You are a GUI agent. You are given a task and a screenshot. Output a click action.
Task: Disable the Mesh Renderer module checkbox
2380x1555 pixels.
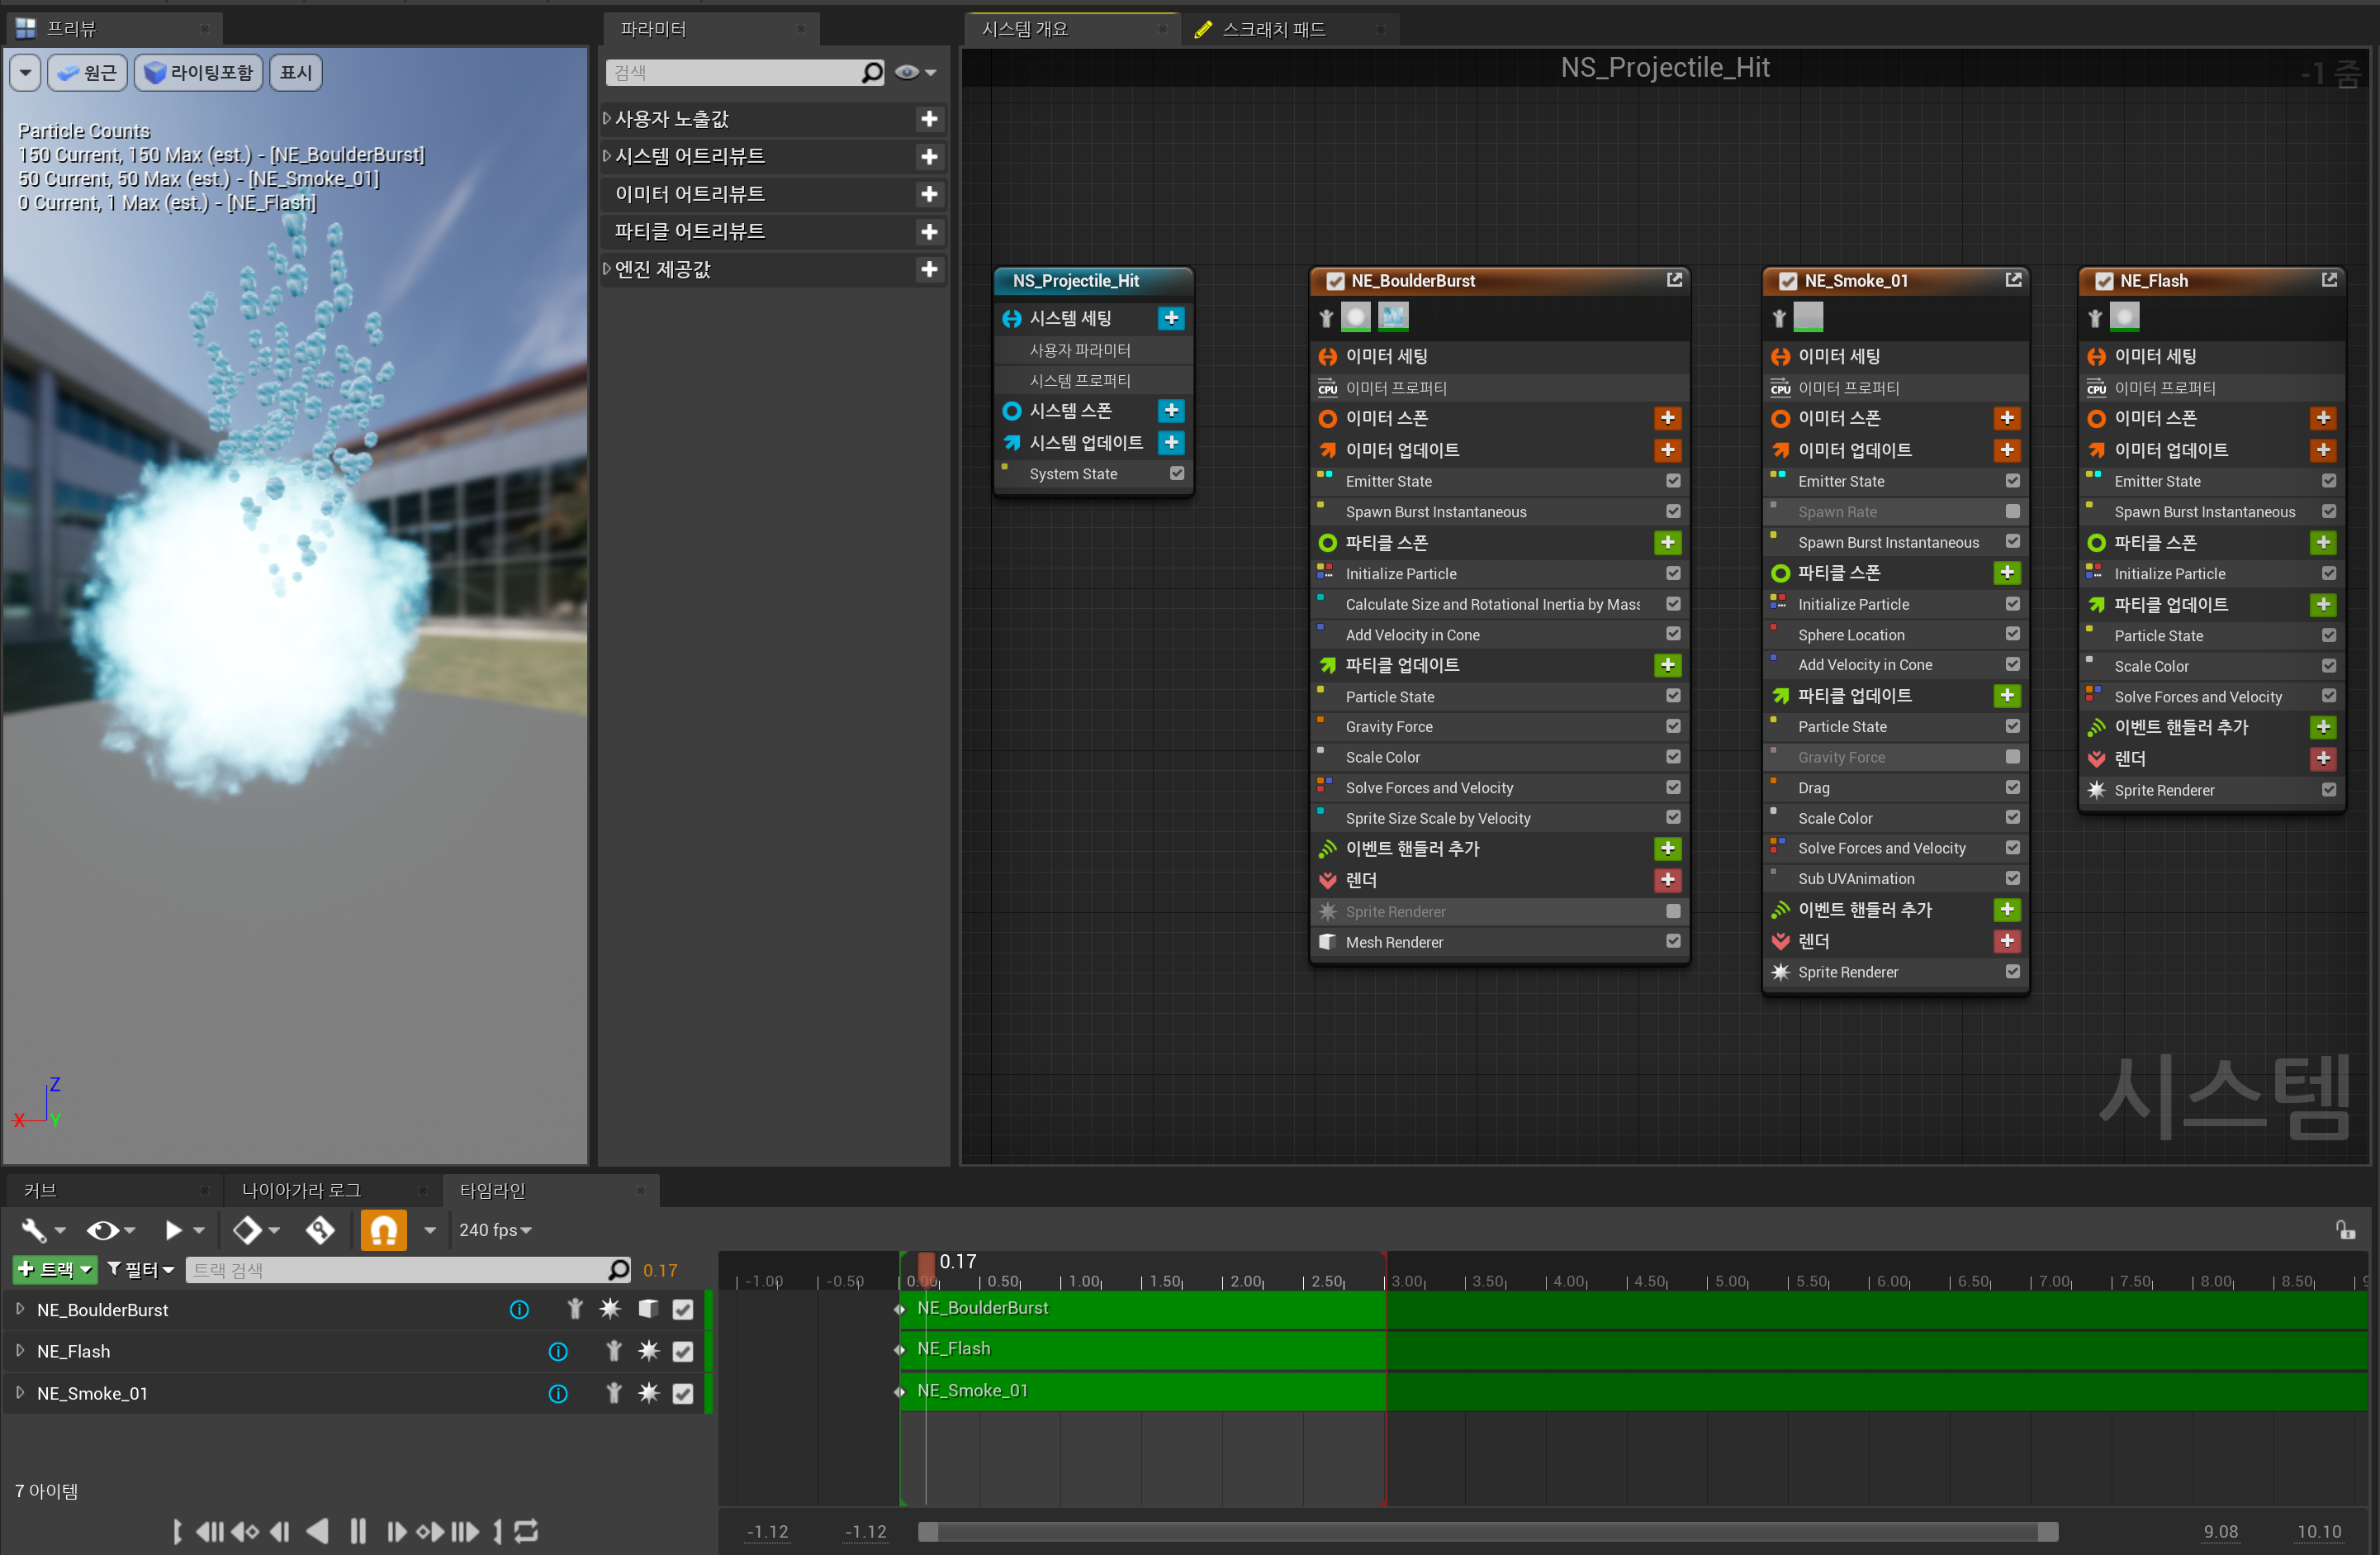tap(1673, 942)
